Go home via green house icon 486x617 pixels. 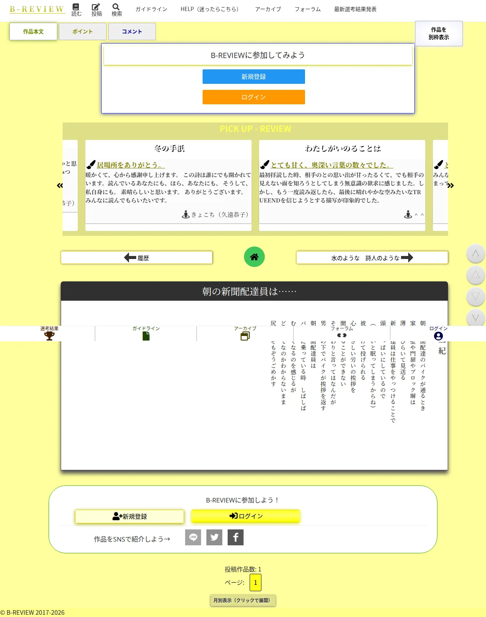click(x=254, y=257)
